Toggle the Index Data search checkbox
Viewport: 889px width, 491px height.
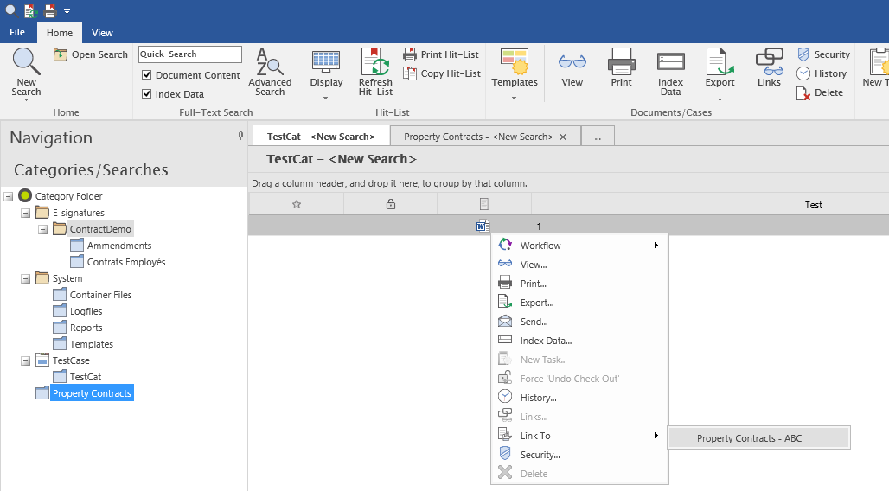146,94
